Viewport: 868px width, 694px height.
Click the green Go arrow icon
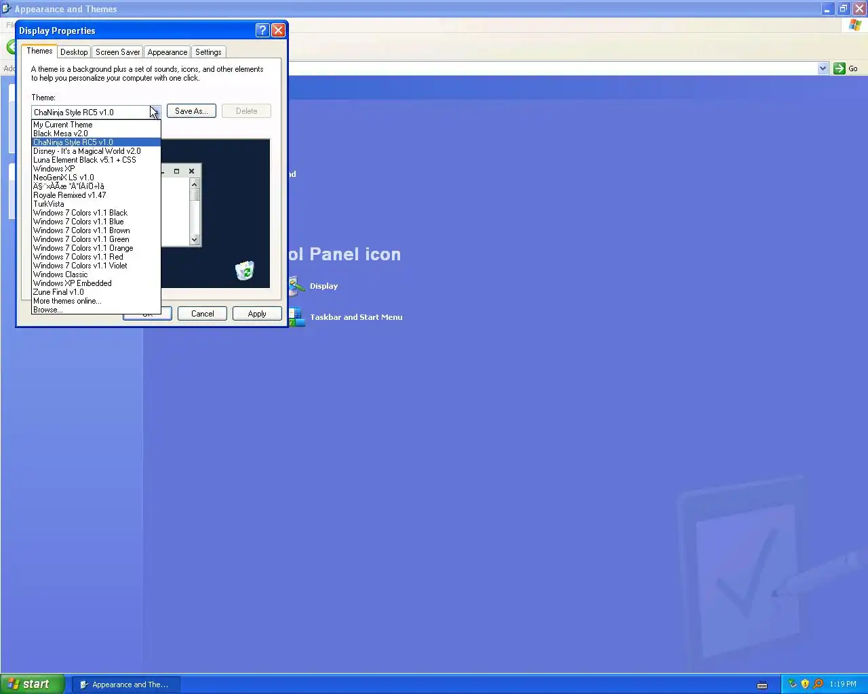(x=840, y=68)
